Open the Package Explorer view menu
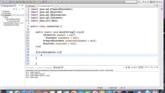This screenshot has height=93, width=165. (23, 9)
